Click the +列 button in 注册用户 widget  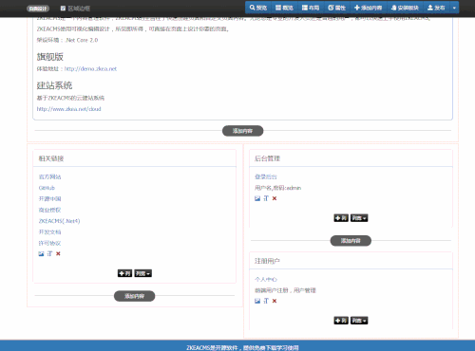tap(341, 321)
